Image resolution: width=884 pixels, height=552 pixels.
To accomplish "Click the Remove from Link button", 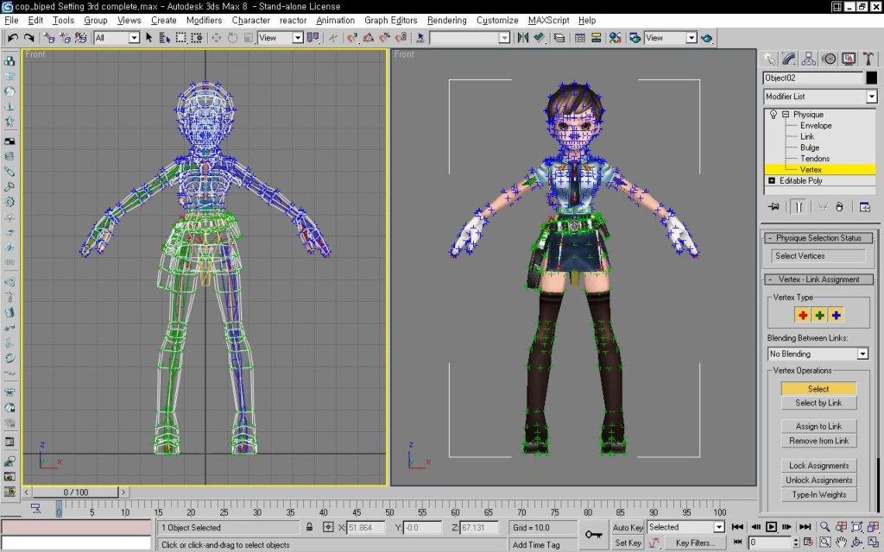I will click(818, 441).
